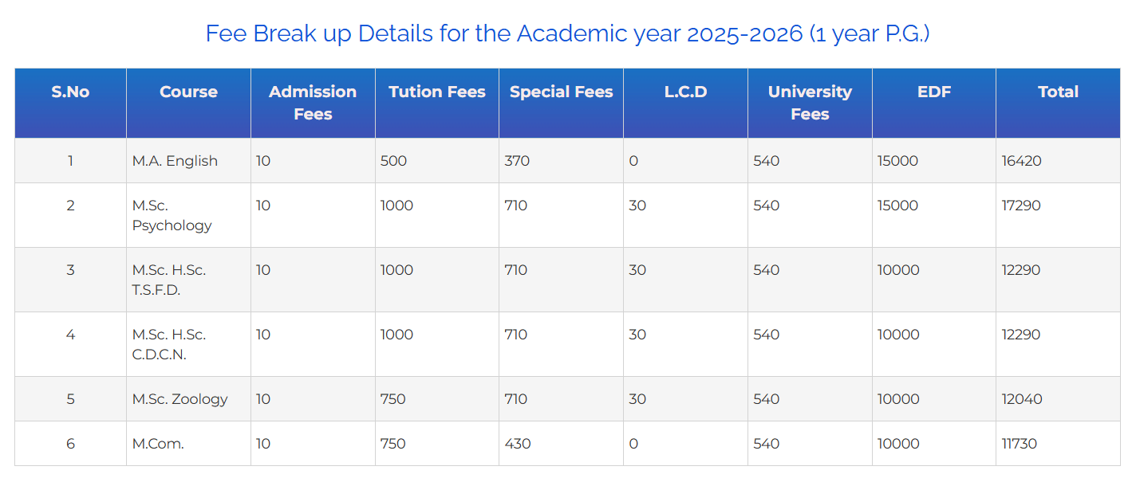This screenshot has height=482, width=1136.
Task: Select the M.A. English course cell
Action: click(175, 161)
